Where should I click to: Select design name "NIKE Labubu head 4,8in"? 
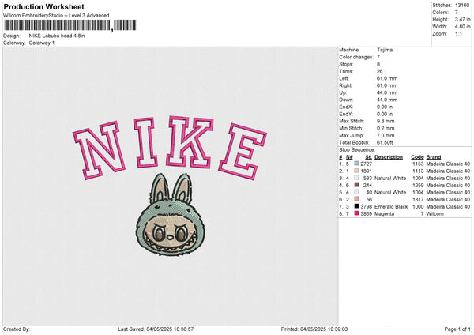click(x=57, y=36)
